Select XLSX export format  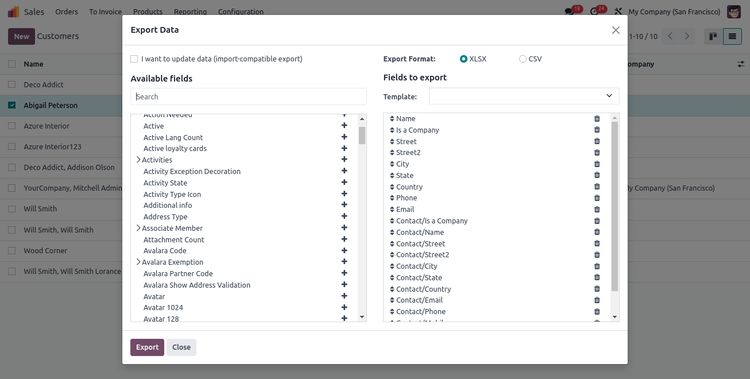[463, 59]
